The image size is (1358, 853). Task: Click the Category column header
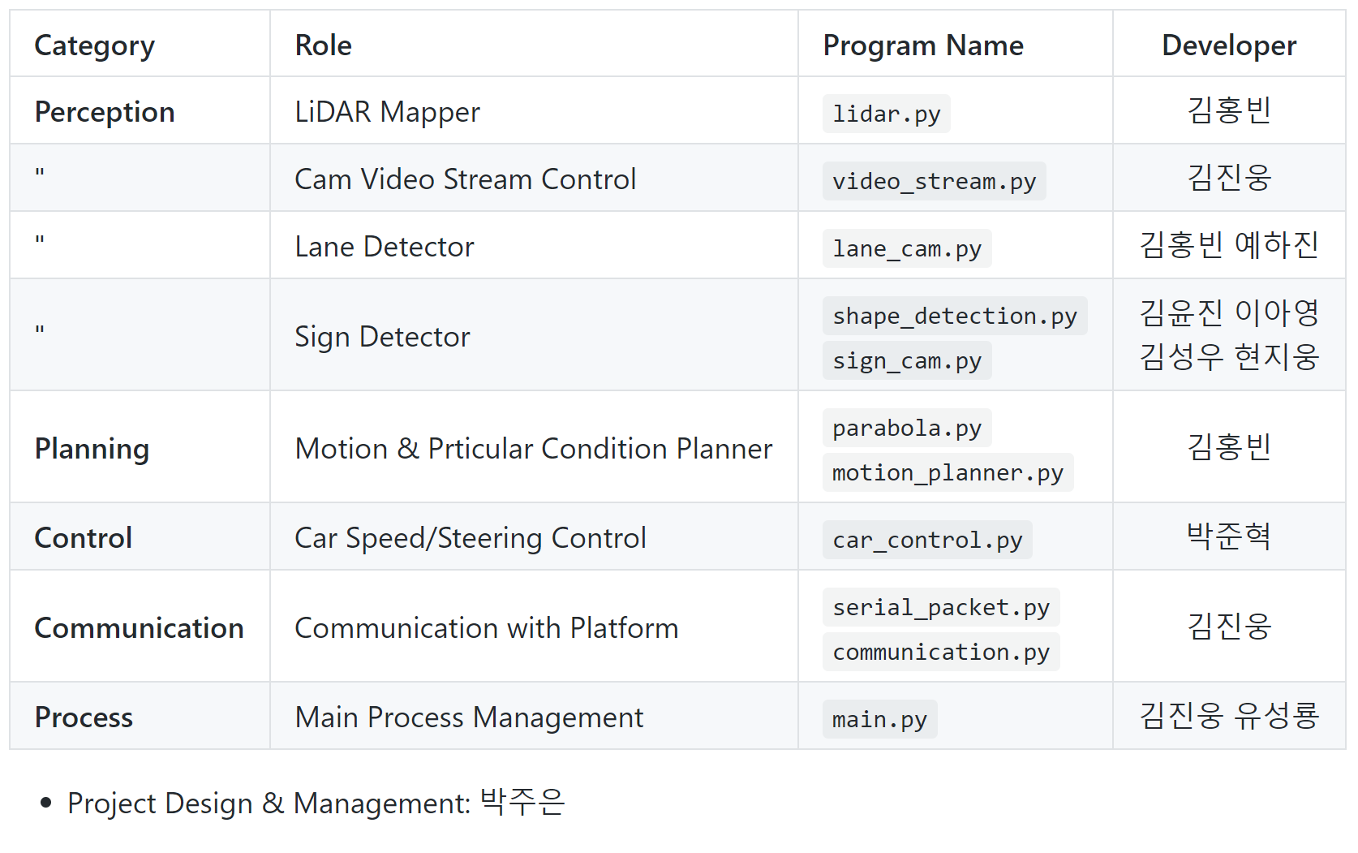click(140, 44)
